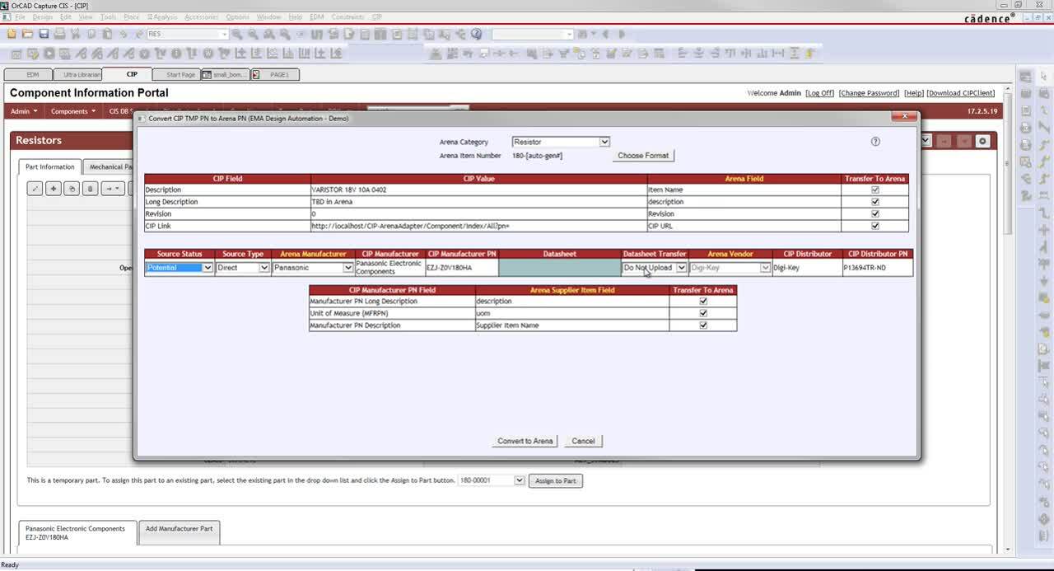Click the copy pages toolbar icon
The height and width of the screenshot is (571, 1054).
point(91,34)
